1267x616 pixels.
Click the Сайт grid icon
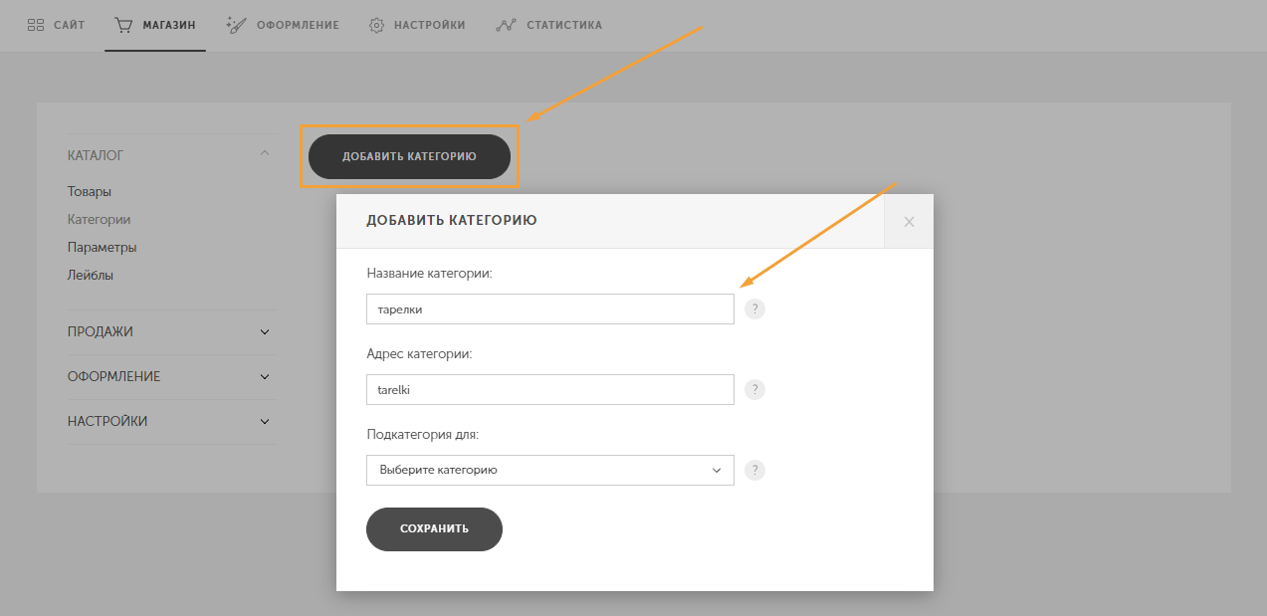[x=36, y=25]
